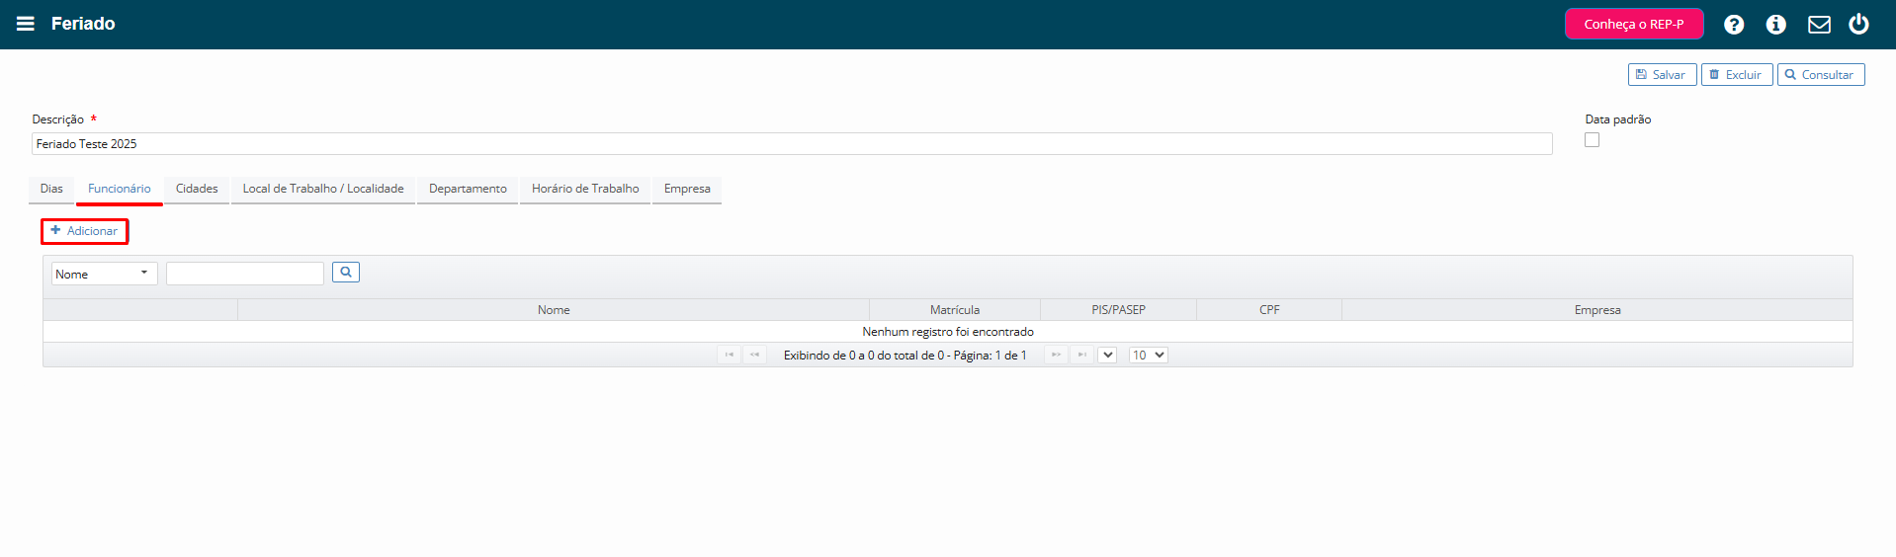Click the 'Exibindo de 0 a 0' paginator text
Image resolution: width=1896 pixels, height=557 pixels.
tap(905, 356)
